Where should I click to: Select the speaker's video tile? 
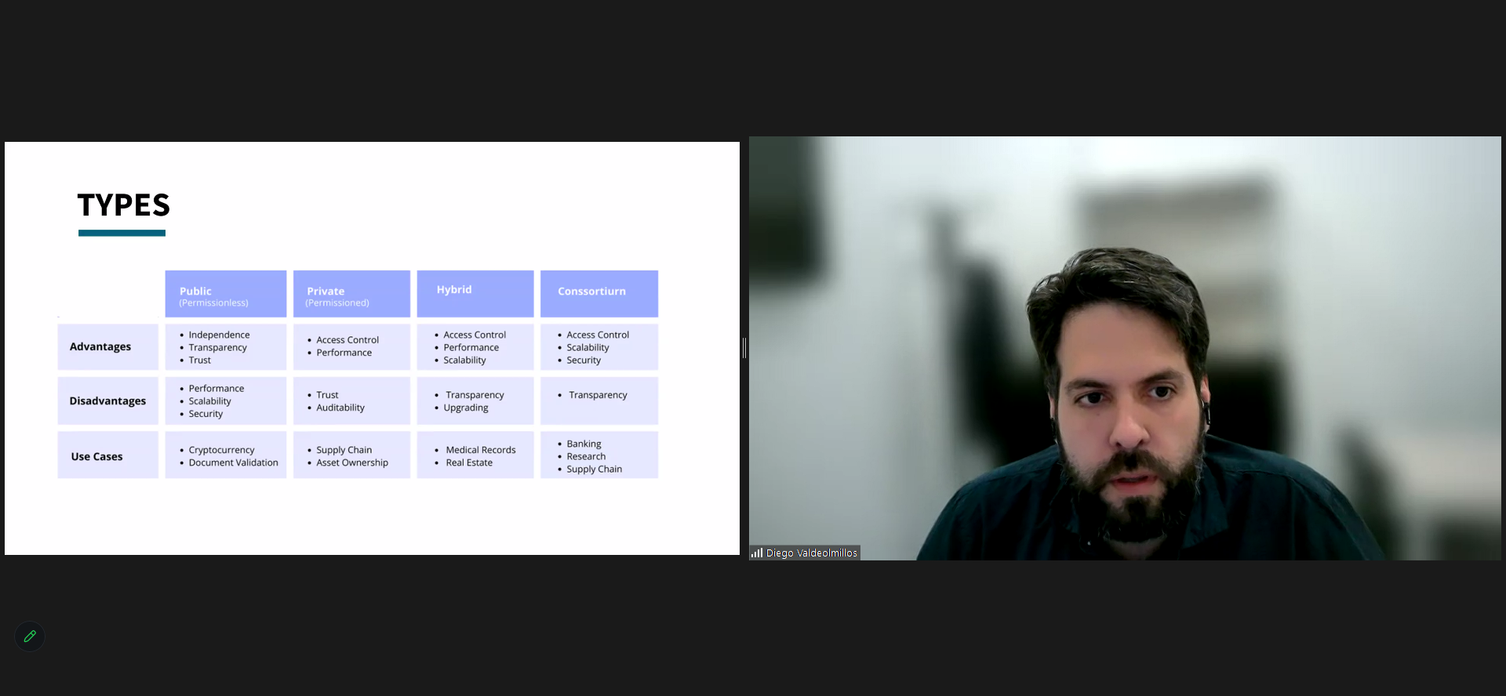(1125, 348)
